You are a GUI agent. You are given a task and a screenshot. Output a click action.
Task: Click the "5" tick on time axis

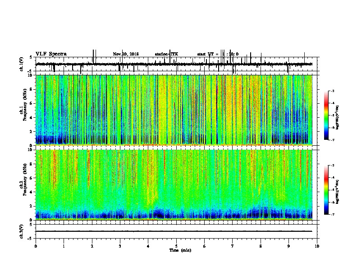[176, 246]
